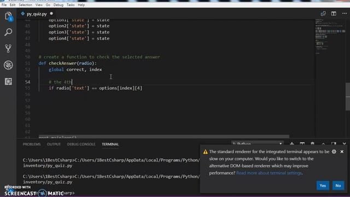The image size is (350, 197).
Task: Open Read more about terminal settings link
Action: (269, 173)
